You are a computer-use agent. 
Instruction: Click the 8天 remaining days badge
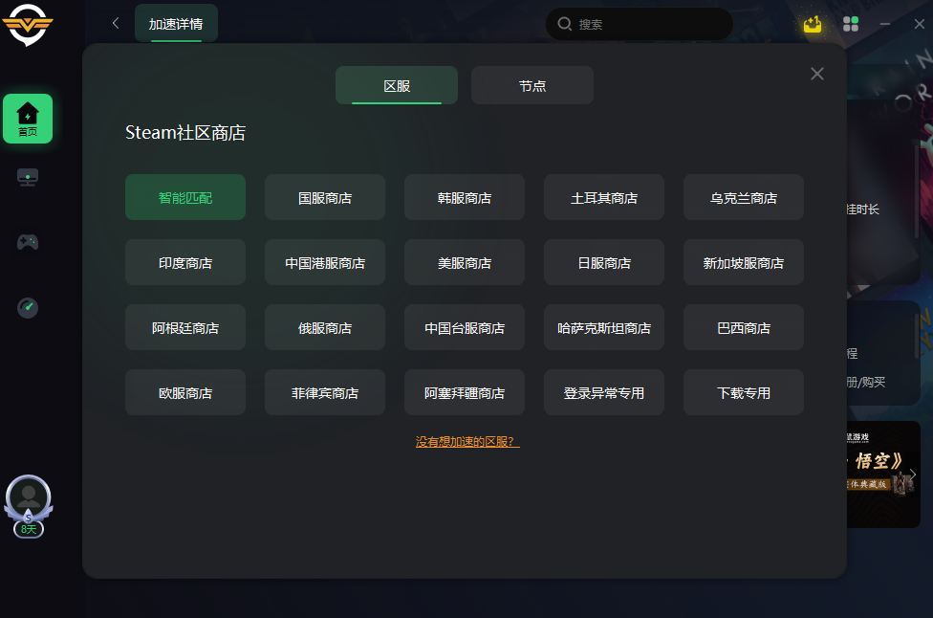(29, 529)
